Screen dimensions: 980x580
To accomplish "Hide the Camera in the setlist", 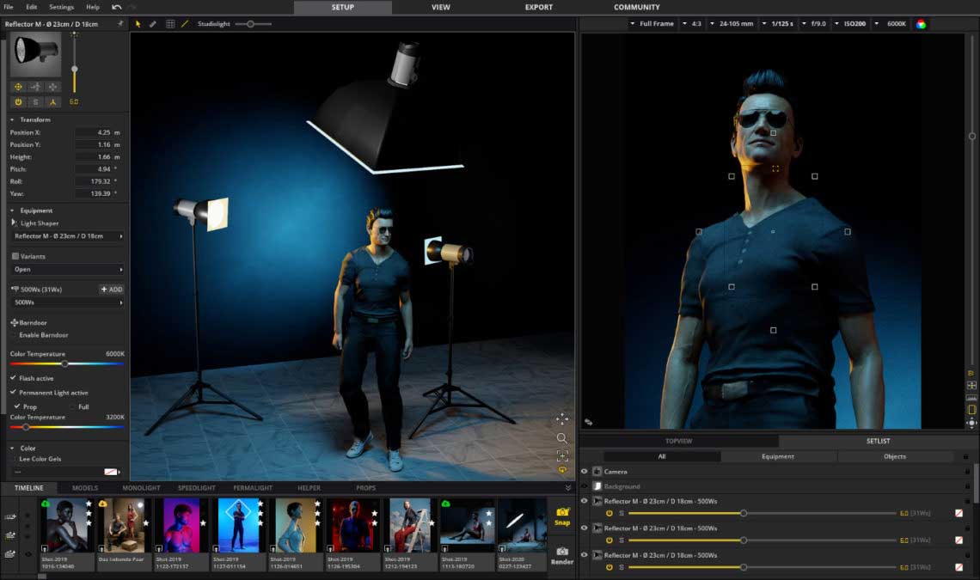I will [x=585, y=472].
